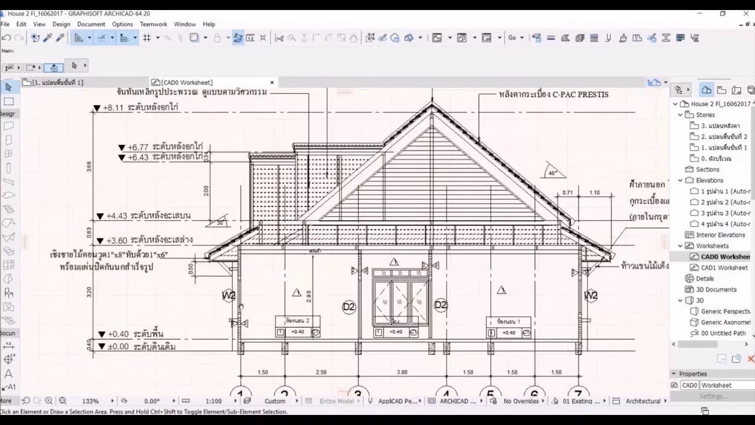Open the Help menu
Image resolution: width=755 pixels, height=425 pixels.
(209, 24)
